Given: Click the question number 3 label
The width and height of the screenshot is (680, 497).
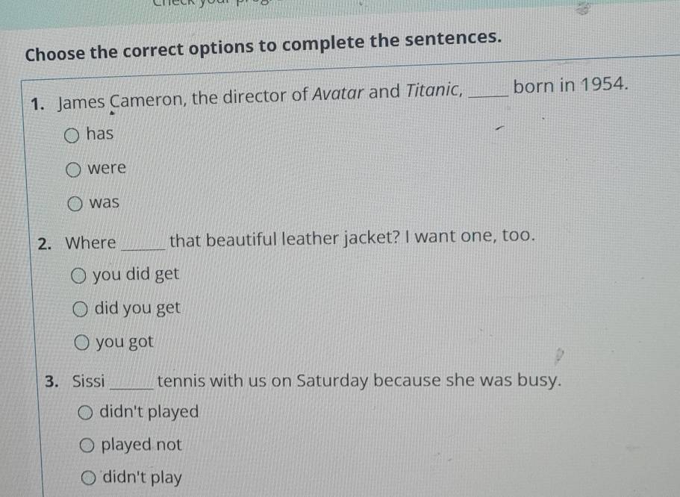Looking at the screenshot, I should pyautogui.click(x=52, y=382).
